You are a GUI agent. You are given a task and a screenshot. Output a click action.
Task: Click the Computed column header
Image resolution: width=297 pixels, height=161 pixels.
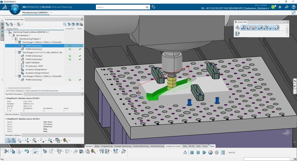click(70, 28)
